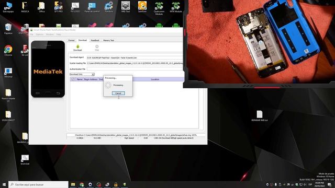The height and width of the screenshot is (188, 335).
Task: Click the High Speed status bar entry
Action: point(129,138)
